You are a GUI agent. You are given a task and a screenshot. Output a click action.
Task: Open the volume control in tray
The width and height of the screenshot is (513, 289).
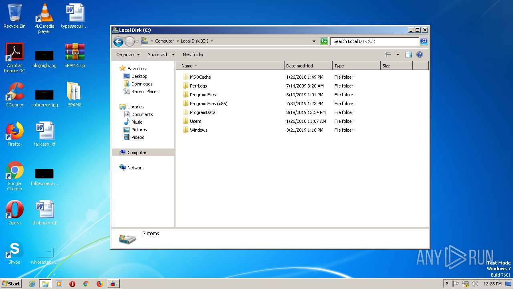click(x=475, y=284)
